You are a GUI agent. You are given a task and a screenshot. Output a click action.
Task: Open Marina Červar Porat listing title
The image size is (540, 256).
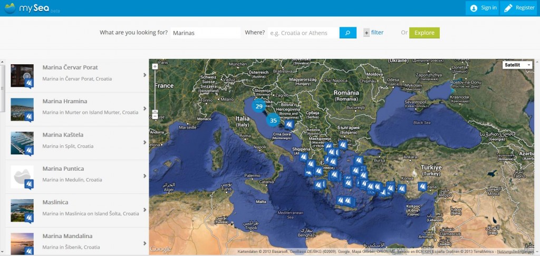click(70, 67)
